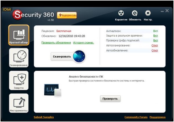Start scan with the Сканировать button
The image size is (174, 122).
pos(62,57)
